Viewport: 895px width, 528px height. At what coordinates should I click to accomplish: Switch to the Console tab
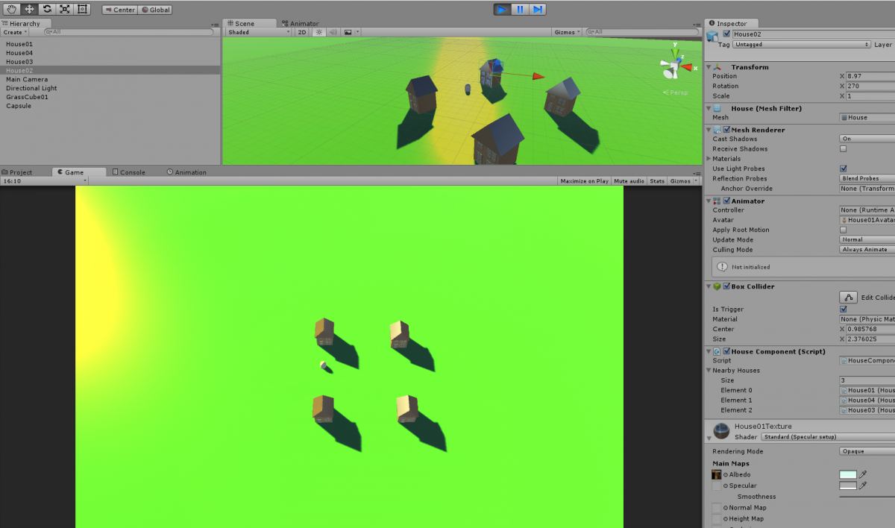point(129,172)
